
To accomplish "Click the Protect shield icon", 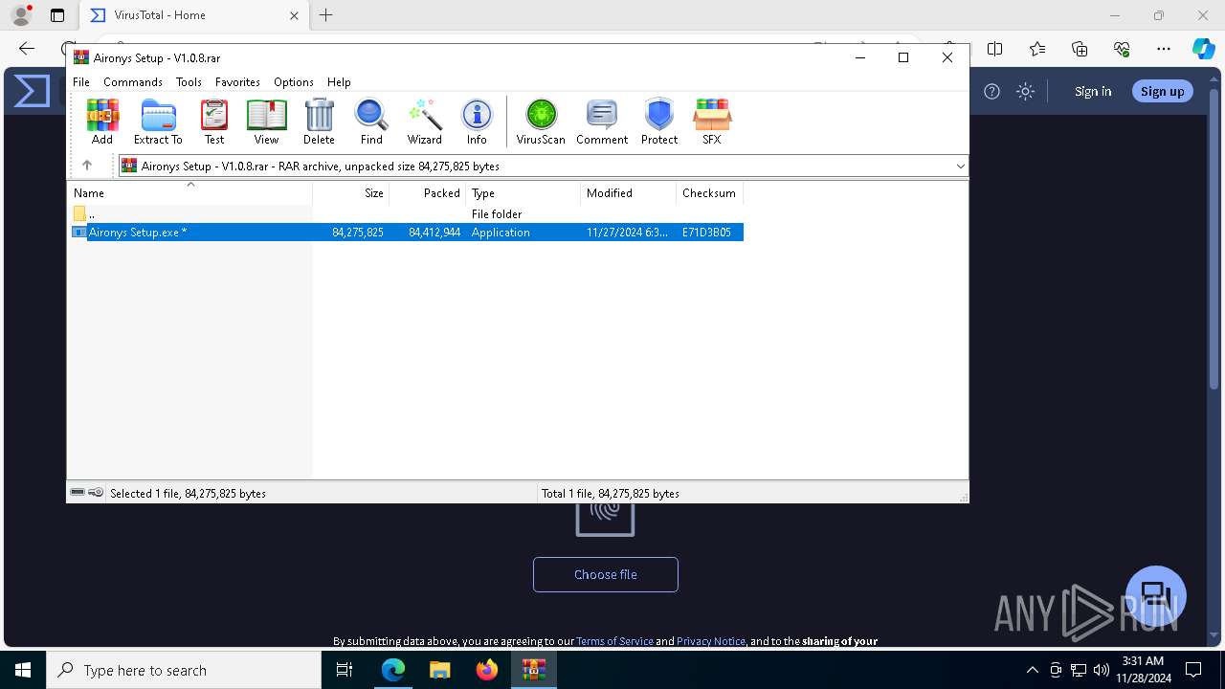I will click(659, 122).
